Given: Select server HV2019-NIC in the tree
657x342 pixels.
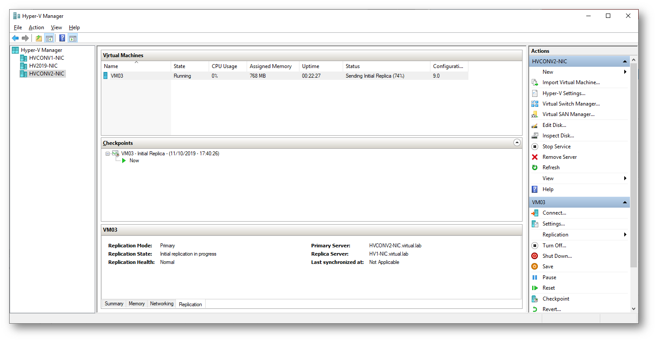Looking at the screenshot, I should pos(43,66).
